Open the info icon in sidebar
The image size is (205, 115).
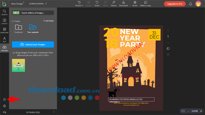coord(5,106)
